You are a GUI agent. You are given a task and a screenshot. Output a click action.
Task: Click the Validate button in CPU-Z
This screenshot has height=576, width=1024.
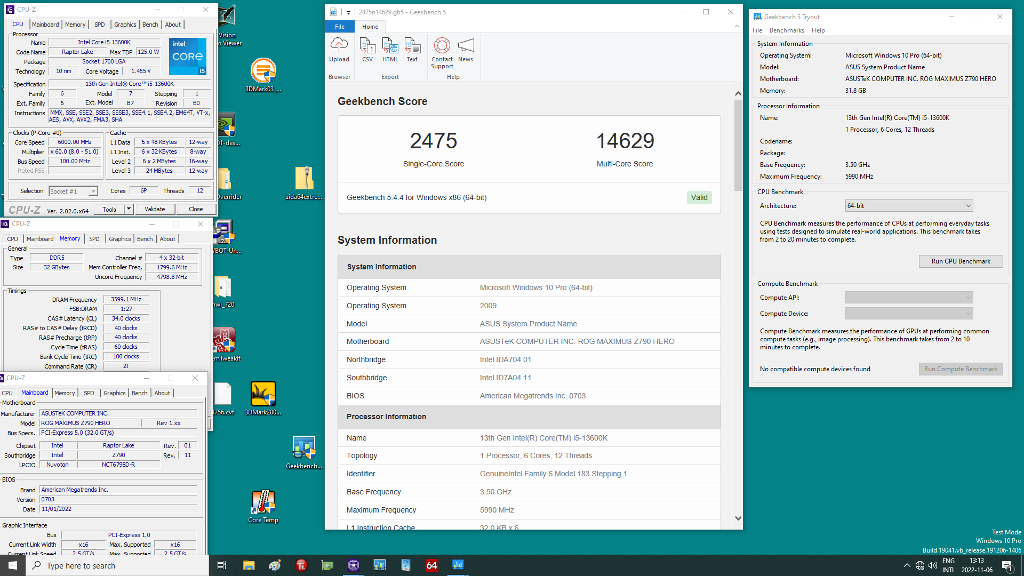pos(155,209)
